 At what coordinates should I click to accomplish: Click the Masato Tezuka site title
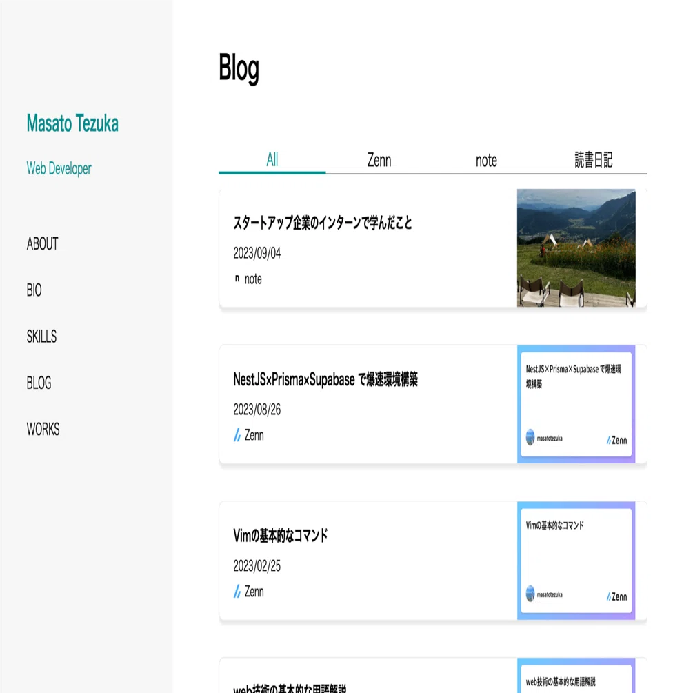pyautogui.click(x=72, y=123)
